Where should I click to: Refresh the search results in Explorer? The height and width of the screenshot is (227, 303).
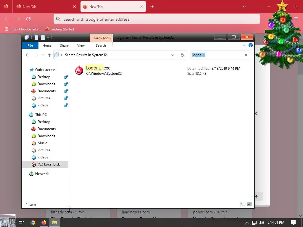[x=182, y=55]
